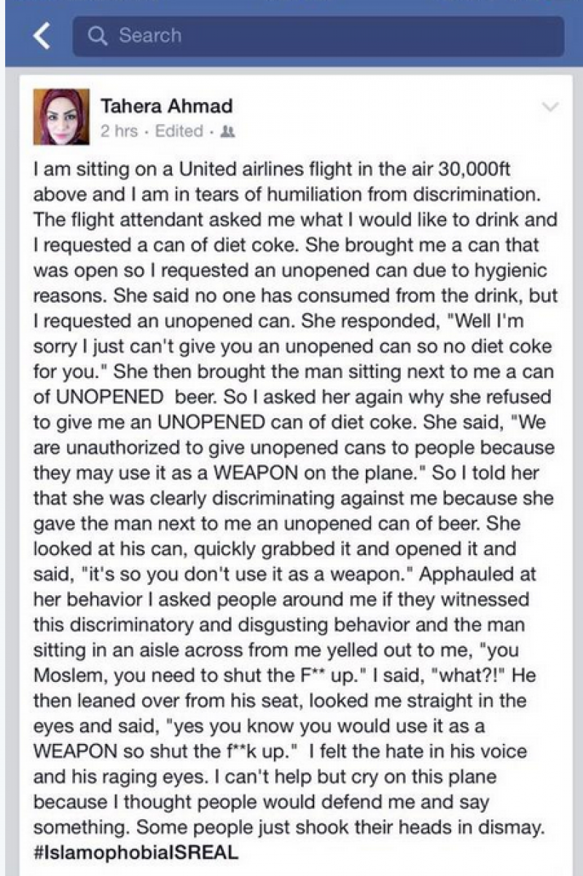This screenshot has width=583, height=876.
Task: Click the word 'Moslem' in the post
Action: pyautogui.click(x=69, y=675)
